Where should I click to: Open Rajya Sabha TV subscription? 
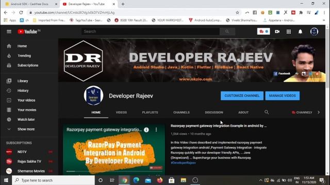(x=29, y=161)
